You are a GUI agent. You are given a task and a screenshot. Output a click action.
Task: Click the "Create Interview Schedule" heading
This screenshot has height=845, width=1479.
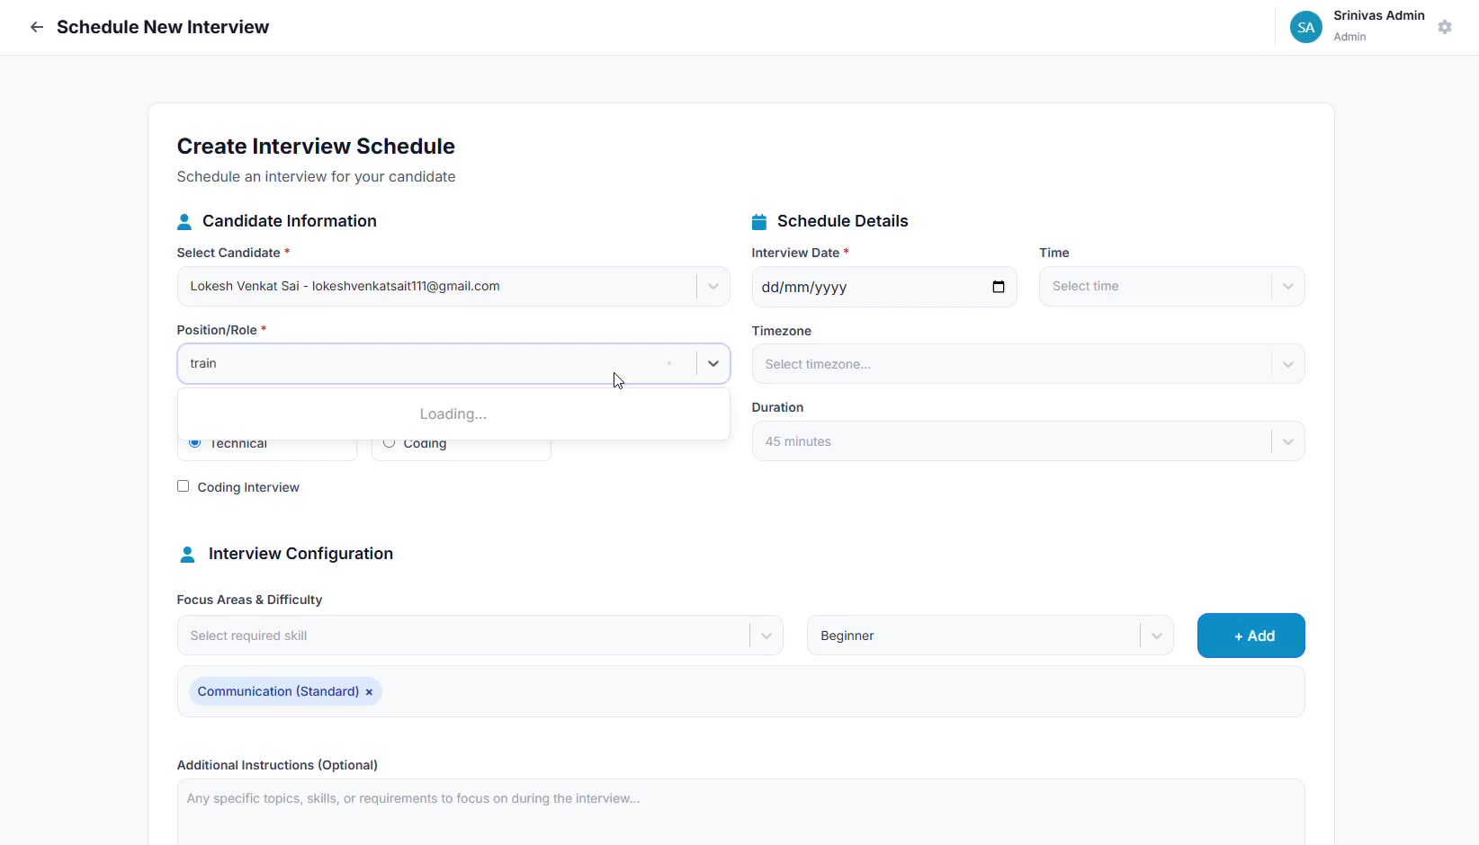click(316, 147)
